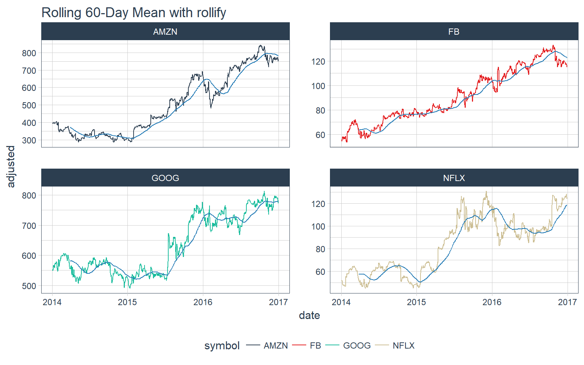The width and height of the screenshot is (584, 365).
Task: Click the tan NFLX legend line swatch
Action: point(382,345)
